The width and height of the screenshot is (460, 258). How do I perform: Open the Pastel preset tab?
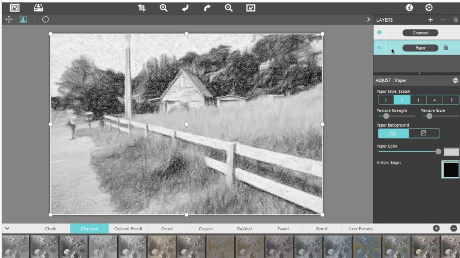pos(283,228)
